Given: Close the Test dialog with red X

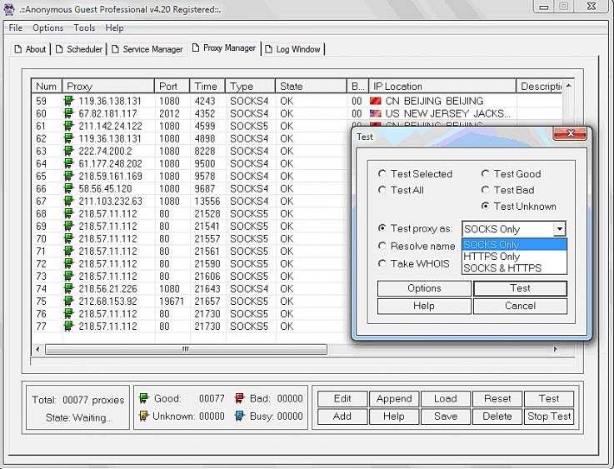Looking at the screenshot, I should [x=570, y=134].
